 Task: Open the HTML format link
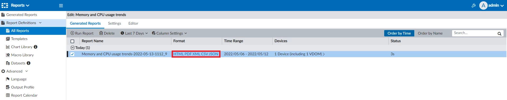[179, 54]
